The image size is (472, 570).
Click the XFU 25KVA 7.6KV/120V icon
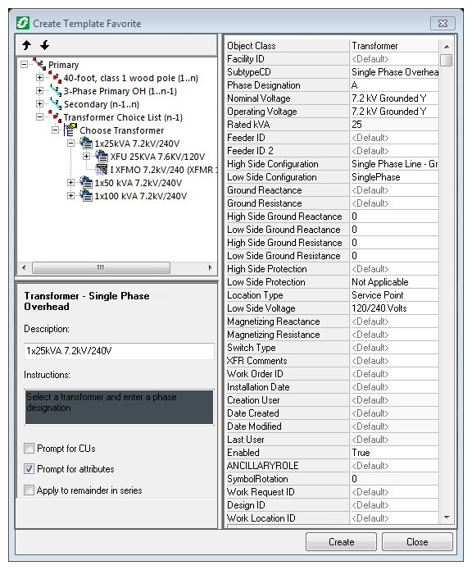point(102,157)
